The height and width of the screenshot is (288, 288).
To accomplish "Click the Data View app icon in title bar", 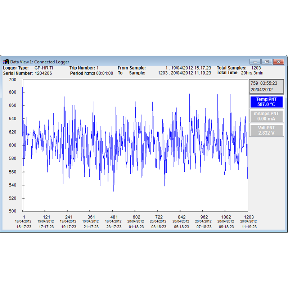I will pos(6,62).
